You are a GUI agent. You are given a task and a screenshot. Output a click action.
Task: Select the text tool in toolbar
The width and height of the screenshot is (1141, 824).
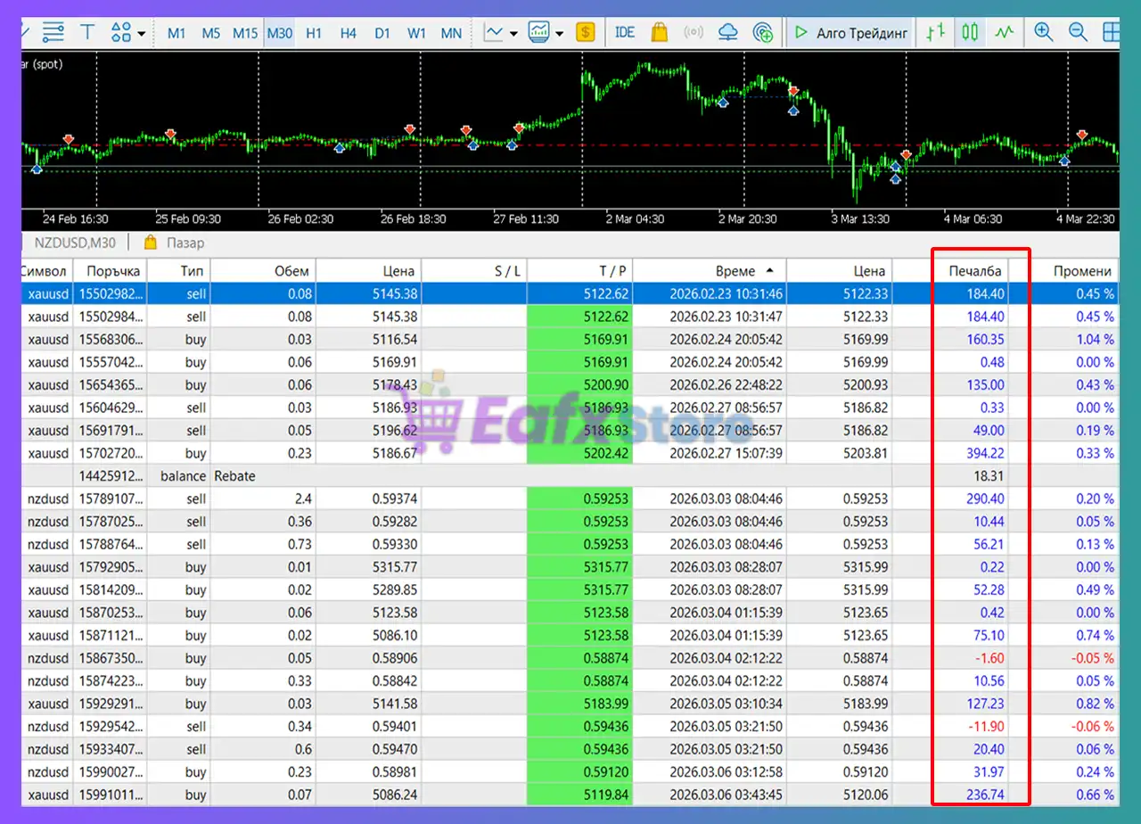click(87, 32)
